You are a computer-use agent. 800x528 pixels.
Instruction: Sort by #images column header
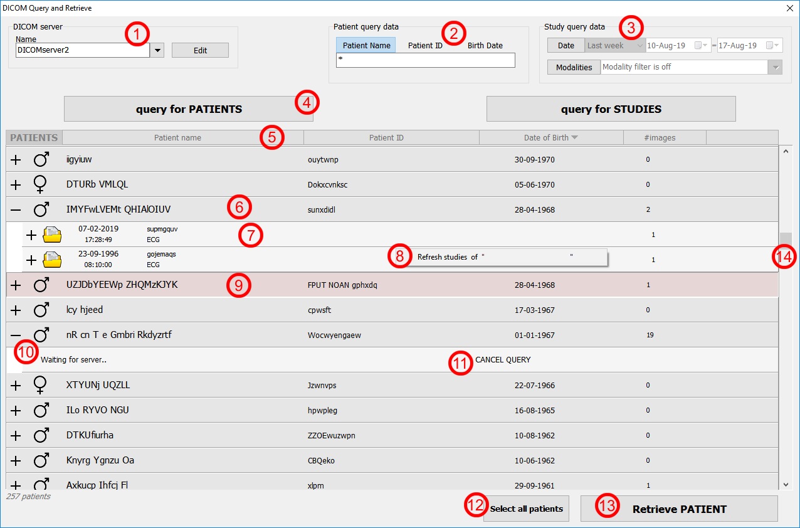(665, 138)
